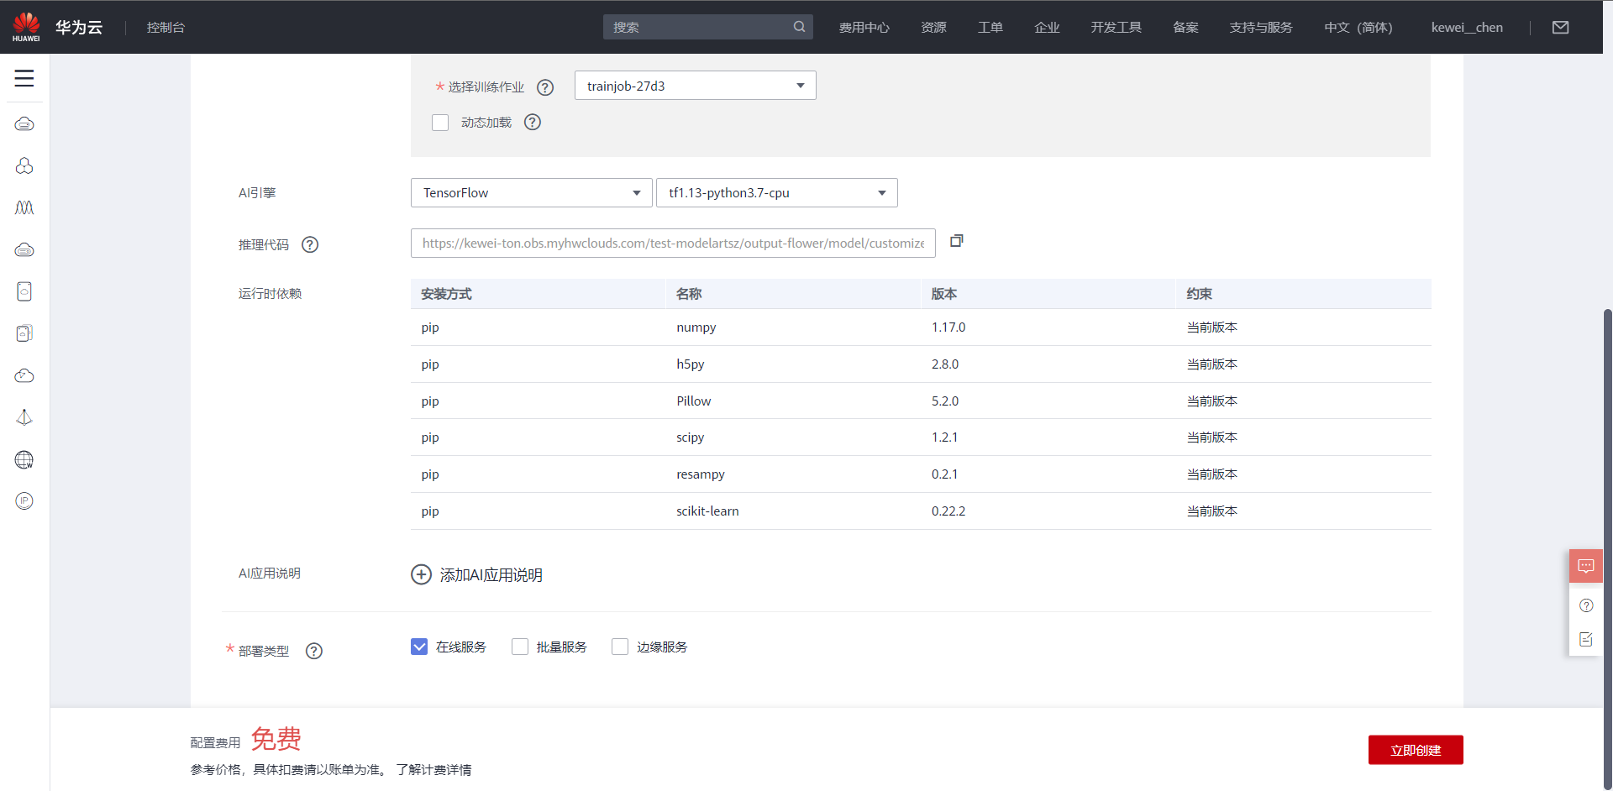Select the h5py dependency name
This screenshot has width=1613, height=791.
coord(691,364)
